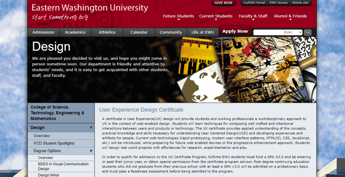Click the 'start something big' tagline
345x177 pixels.
click(60, 17)
